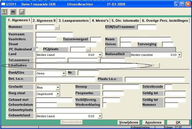The image size is (192, 129).
Task: Open the Bank/Giro dropdown showing Geen
Action: [x=64, y=73]
